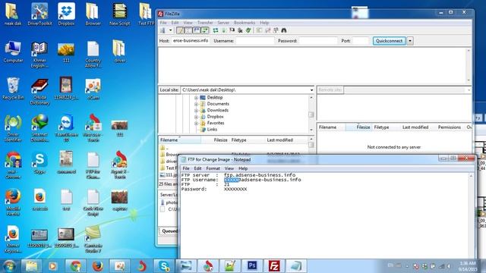
Task: Click the Windows Start button
Action: pyautogui.click(x=9, y=266)
